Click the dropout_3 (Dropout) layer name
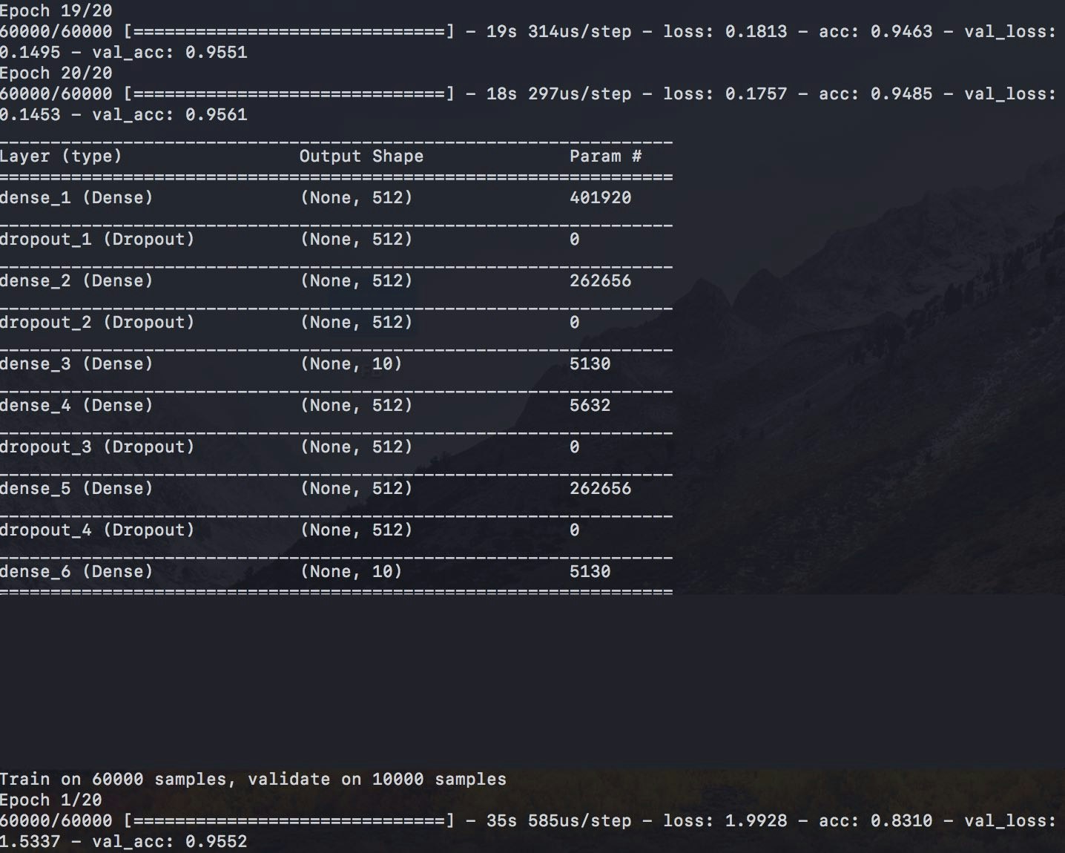Screen dimensions: 1065x853 click(97, 447)
